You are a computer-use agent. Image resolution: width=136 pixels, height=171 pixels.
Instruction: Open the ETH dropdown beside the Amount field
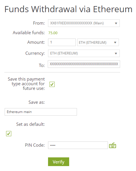pyautogui.click(x=98, y=42)
